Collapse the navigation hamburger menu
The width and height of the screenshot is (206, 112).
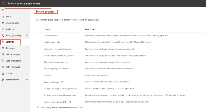tap(3, 10)
